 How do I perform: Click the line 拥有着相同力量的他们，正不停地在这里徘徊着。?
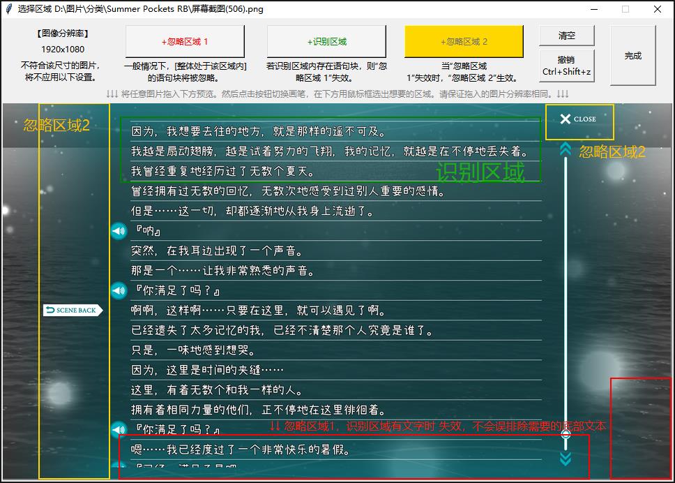point(258,410)
